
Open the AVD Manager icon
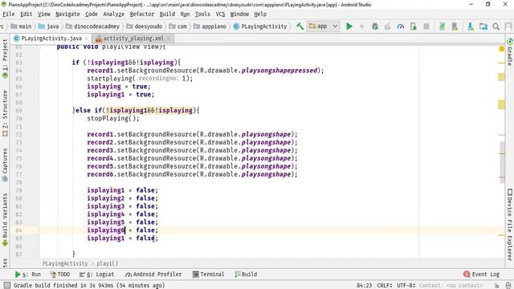pos(455,26)
